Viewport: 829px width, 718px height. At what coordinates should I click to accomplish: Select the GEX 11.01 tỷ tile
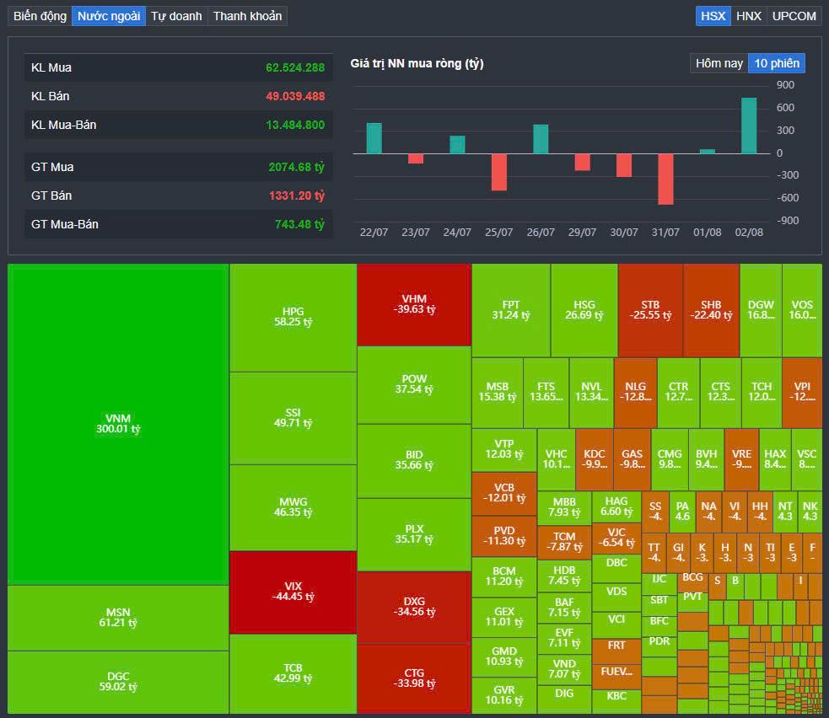coord(504,617)
